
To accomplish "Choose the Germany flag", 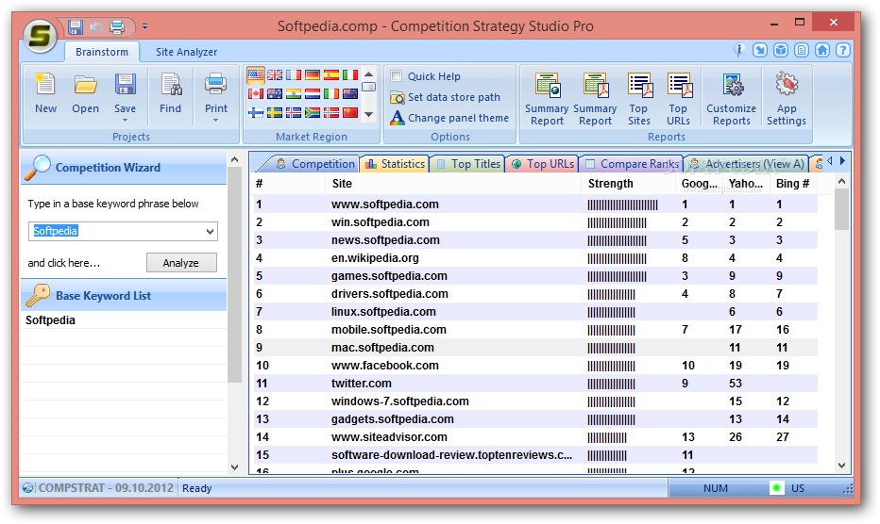I will click(x=313, y=75).
